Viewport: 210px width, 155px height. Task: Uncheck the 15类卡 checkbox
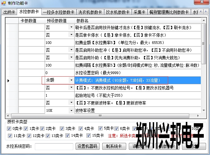pyautogui.click(x=89, y=135)
